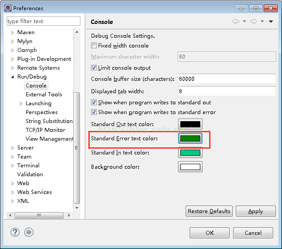Click the Displayed tab width field

pyautogui.click(x=227, y=91)
